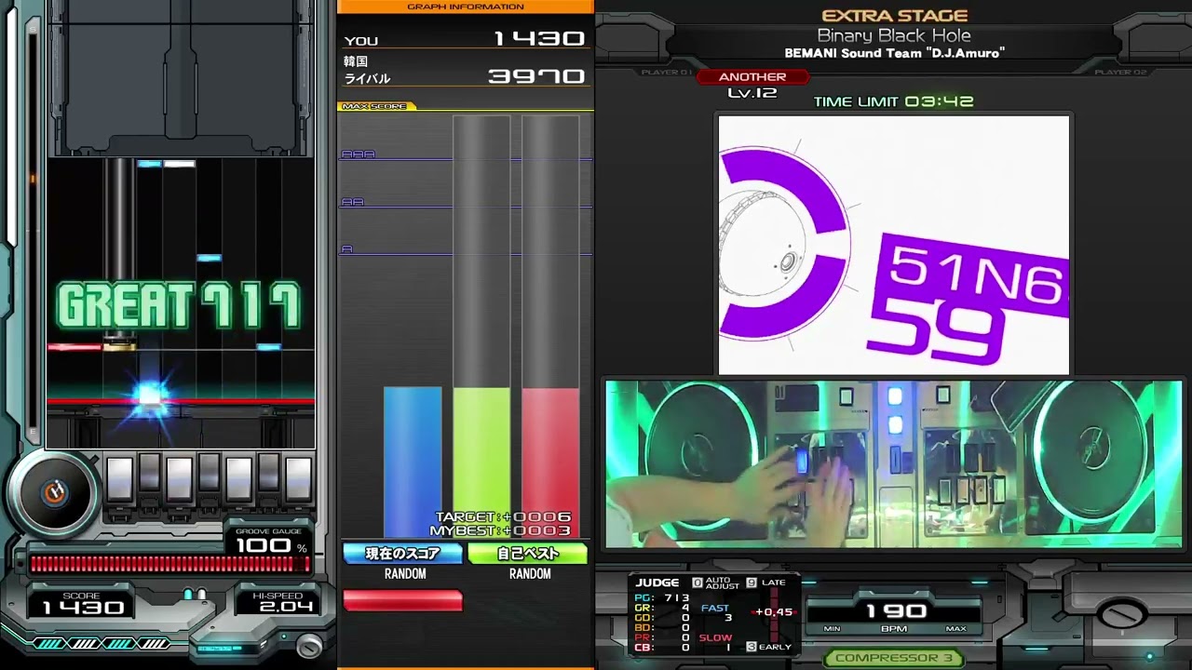
Task: Click the blue current score graph bar
Action: pyautogui.click(x=413, y=462)
